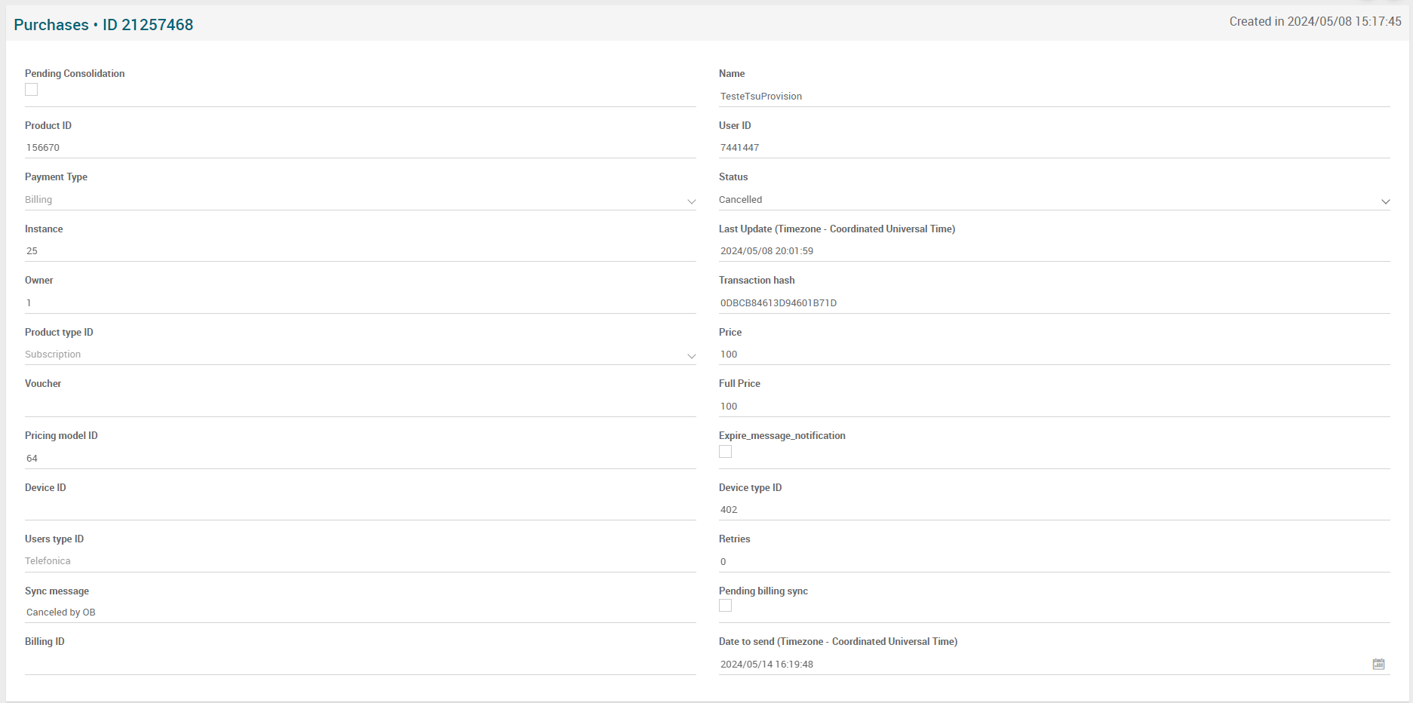Click the Full Price field
This screenshot has height=703, width=1413.
pyautogui.click(x=1054, y=407)
